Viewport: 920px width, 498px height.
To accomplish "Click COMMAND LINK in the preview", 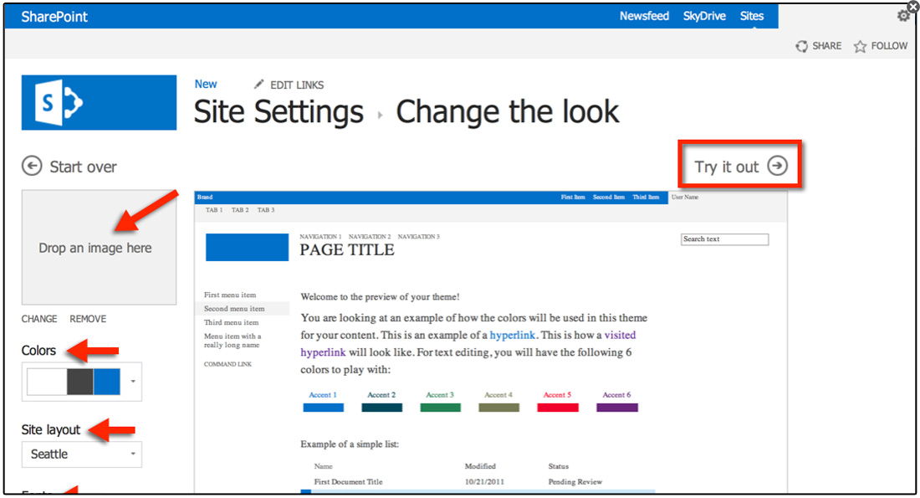I will tap(227, 364).
